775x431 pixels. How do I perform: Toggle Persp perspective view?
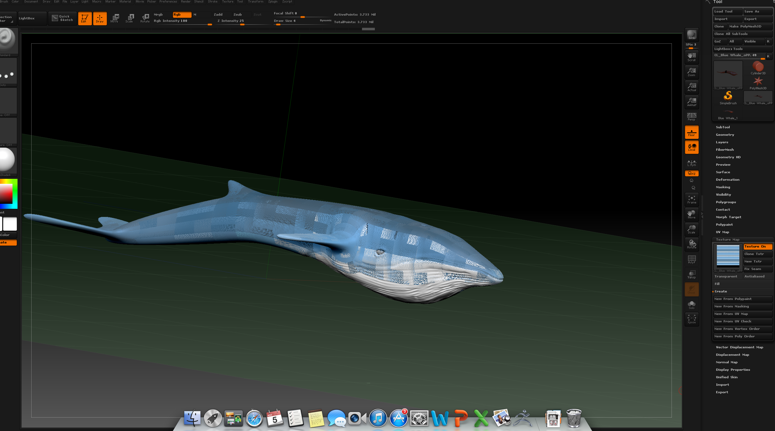[x=692, y=116]
